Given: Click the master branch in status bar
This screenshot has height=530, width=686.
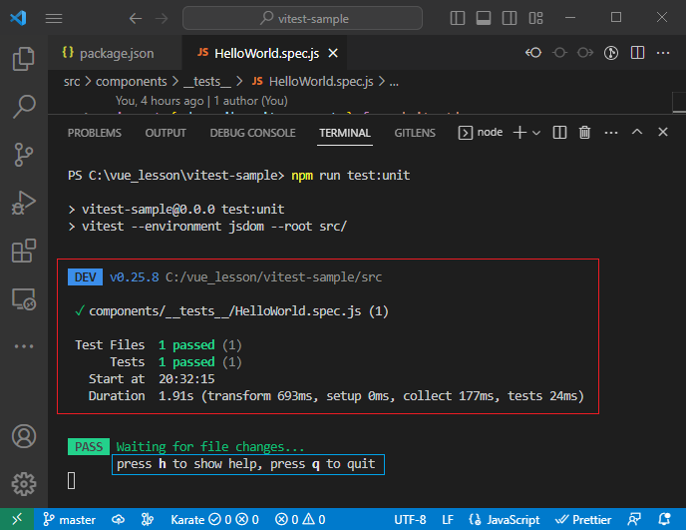Looking at the screenshot, I should pos(69,519).
